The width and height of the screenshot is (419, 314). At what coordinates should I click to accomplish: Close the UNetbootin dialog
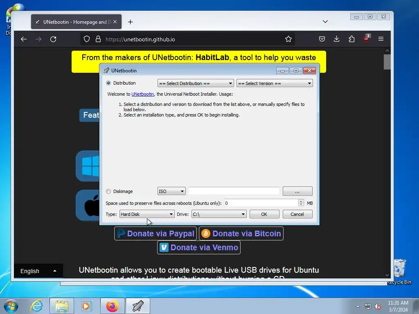click(309, 70)
